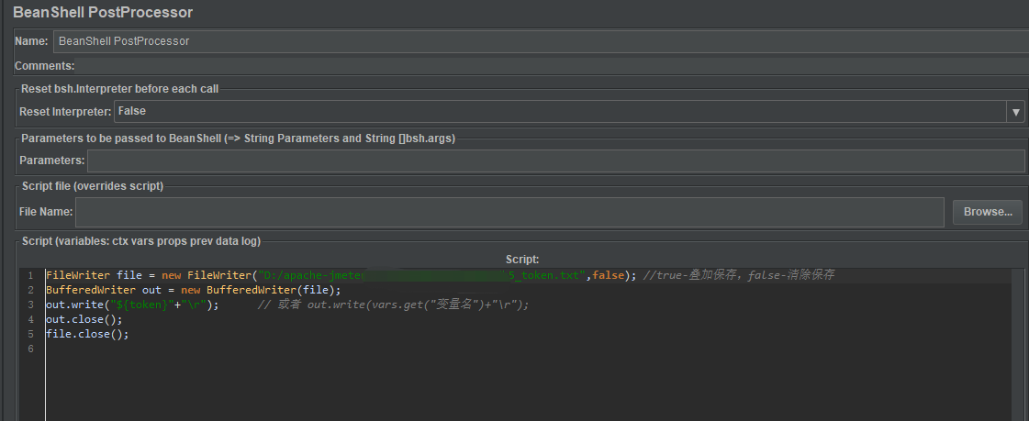The width and height of the screenshot is (1029, 421).
Task: Click the out.close(); line in the script
Action: pyautogui.click(x=84, y=320)
